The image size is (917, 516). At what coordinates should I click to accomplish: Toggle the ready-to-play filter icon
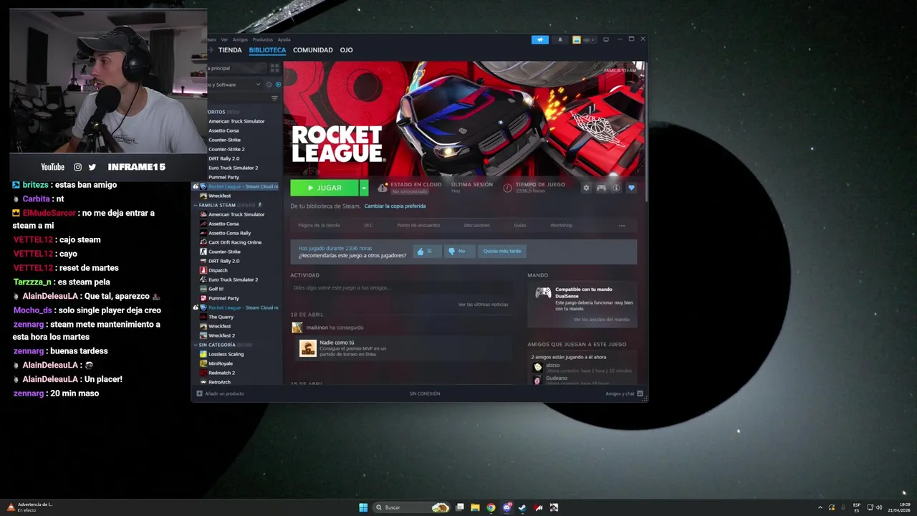point(278,85)
